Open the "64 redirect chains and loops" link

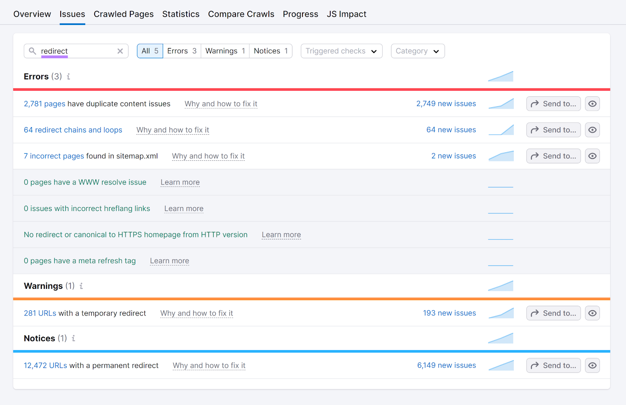73,130
